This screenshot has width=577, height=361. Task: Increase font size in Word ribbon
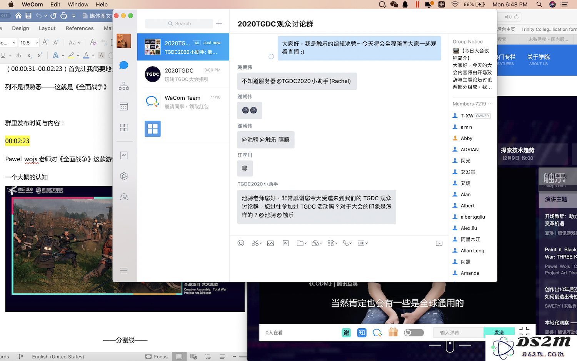click(45, 42)
